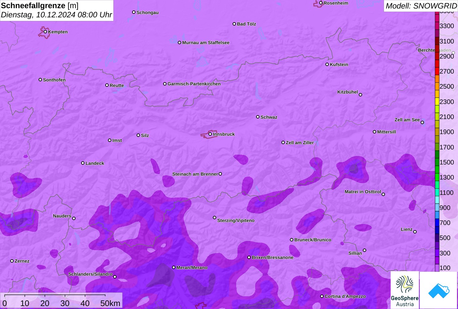Click the '1900' legend value

click(x=447, y=132)
